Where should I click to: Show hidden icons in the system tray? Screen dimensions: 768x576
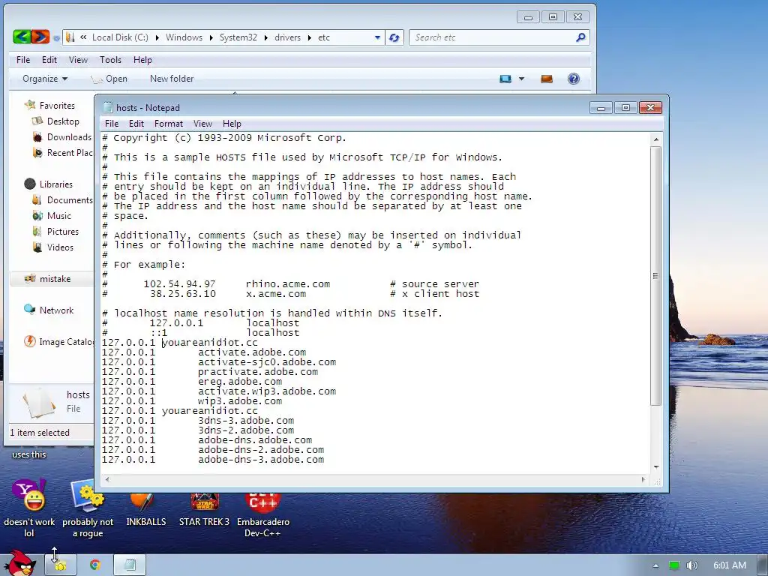[655, 565]
